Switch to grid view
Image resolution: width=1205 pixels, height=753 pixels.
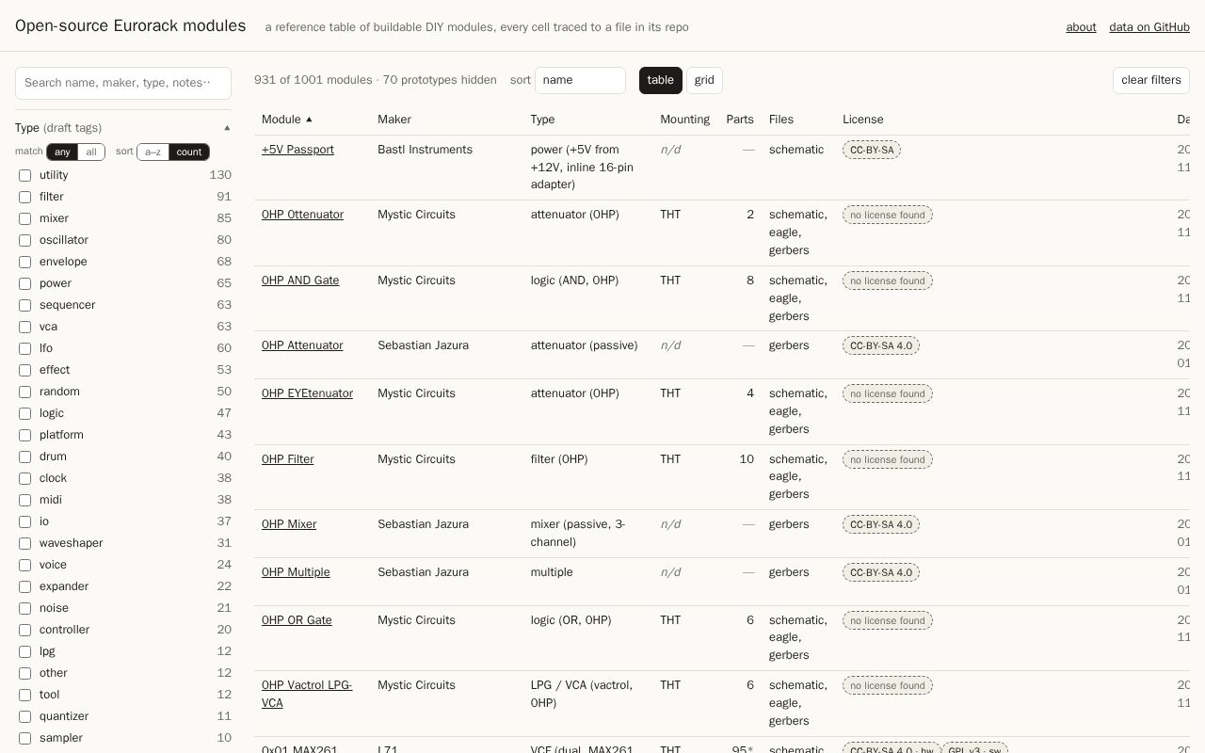pos(704,80)
